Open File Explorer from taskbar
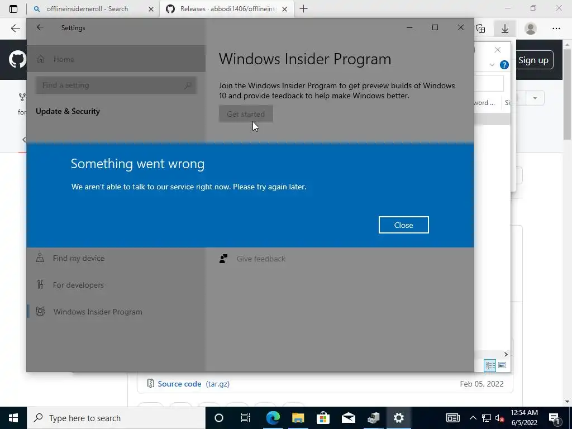Image resolution: width=572 pixels, height=429 pixels. [x=298, y=418]
